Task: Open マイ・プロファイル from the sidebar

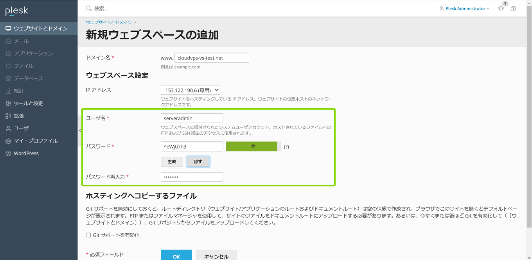Action: [8, 141]
